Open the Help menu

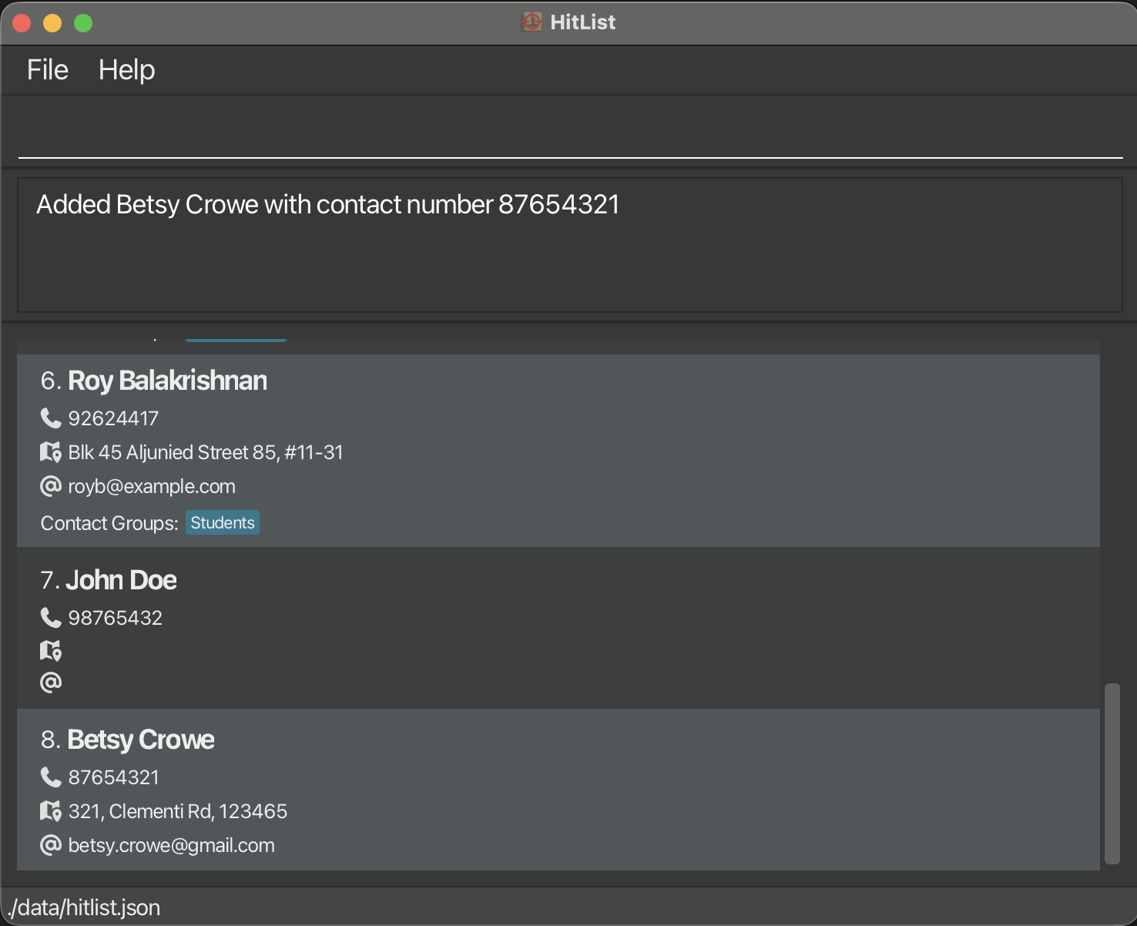[126, 70]
